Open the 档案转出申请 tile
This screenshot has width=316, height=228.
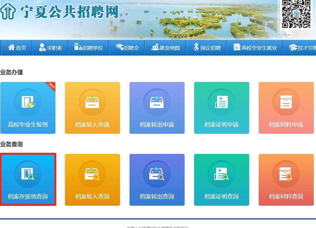[157, 108]
